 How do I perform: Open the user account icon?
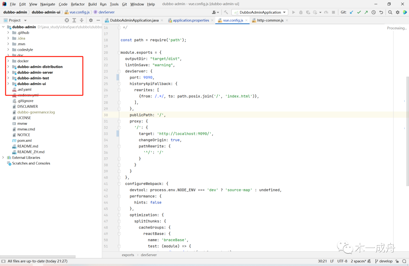point(215,12)
